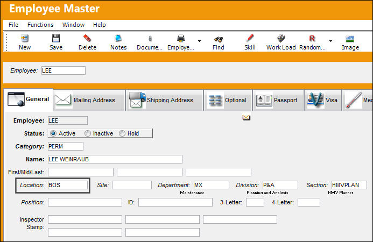The height and width of the screenshot is (242, 373).
Task: Open the Help menu
Action: pos(100,25)
